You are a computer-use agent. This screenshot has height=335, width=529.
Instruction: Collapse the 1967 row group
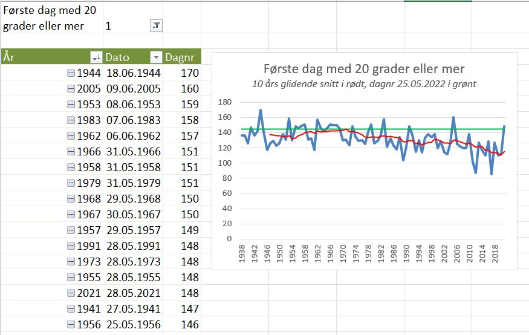click(x=71, y=214)
